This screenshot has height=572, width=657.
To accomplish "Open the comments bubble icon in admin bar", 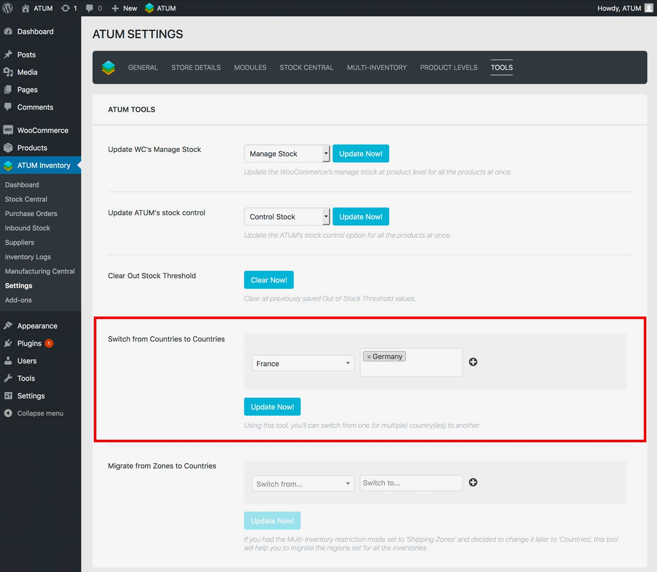I will pyautogui.click(x=89, y=8).
